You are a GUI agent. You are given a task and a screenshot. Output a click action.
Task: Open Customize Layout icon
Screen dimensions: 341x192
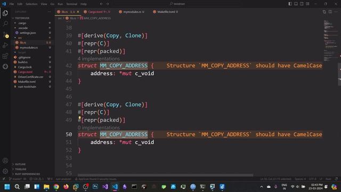click(x=308, y=4)
